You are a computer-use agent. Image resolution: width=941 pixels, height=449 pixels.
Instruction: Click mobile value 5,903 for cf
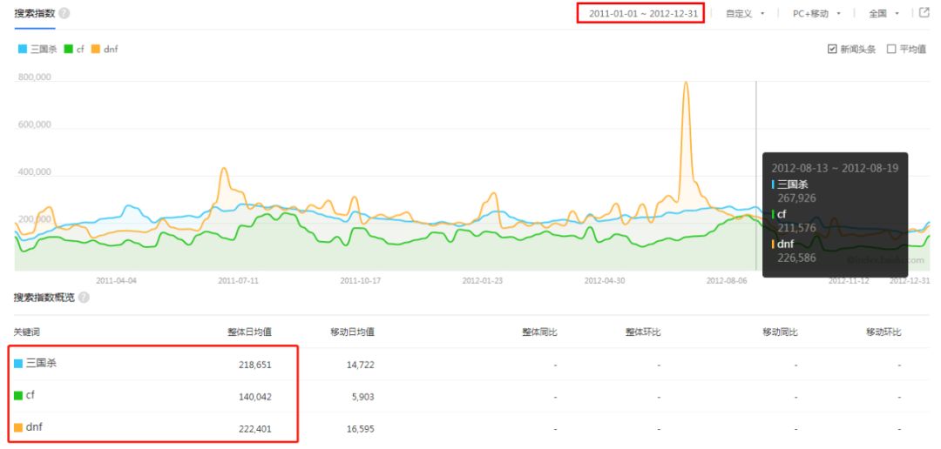tap(362, 397)
